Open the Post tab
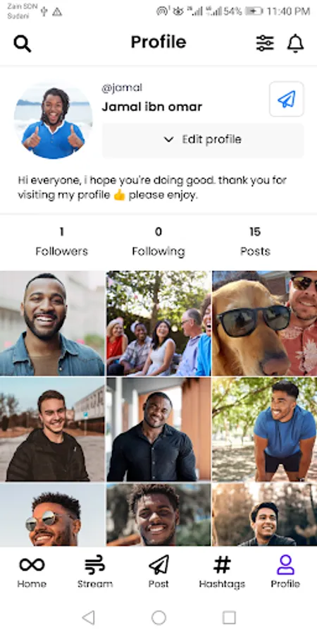The height and width of the screenshot is (635, 317). click(x=158, y=571)
